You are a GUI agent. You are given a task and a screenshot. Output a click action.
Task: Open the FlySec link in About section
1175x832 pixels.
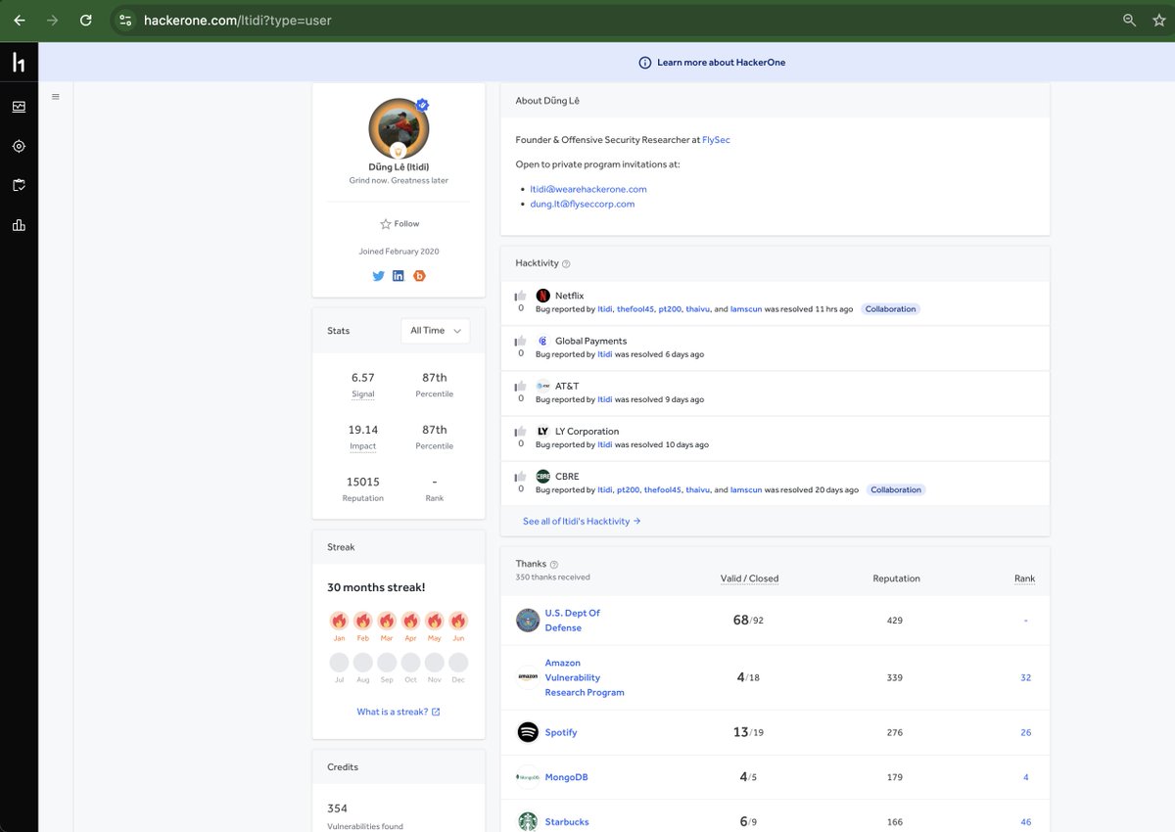click(x=716, y=140)
